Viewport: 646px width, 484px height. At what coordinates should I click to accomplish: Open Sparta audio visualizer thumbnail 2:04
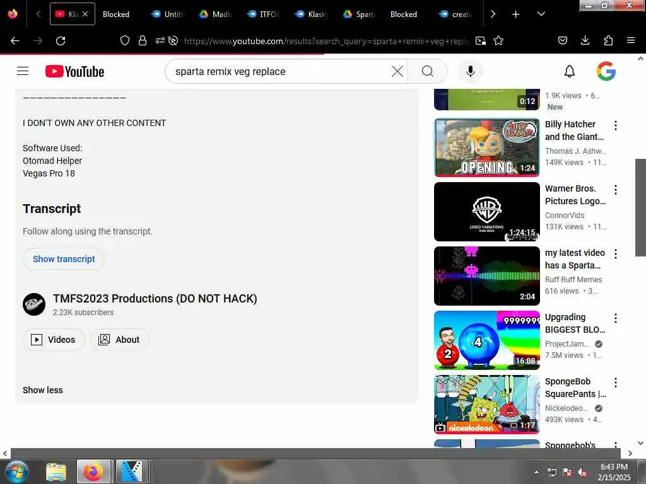point(486,276)
